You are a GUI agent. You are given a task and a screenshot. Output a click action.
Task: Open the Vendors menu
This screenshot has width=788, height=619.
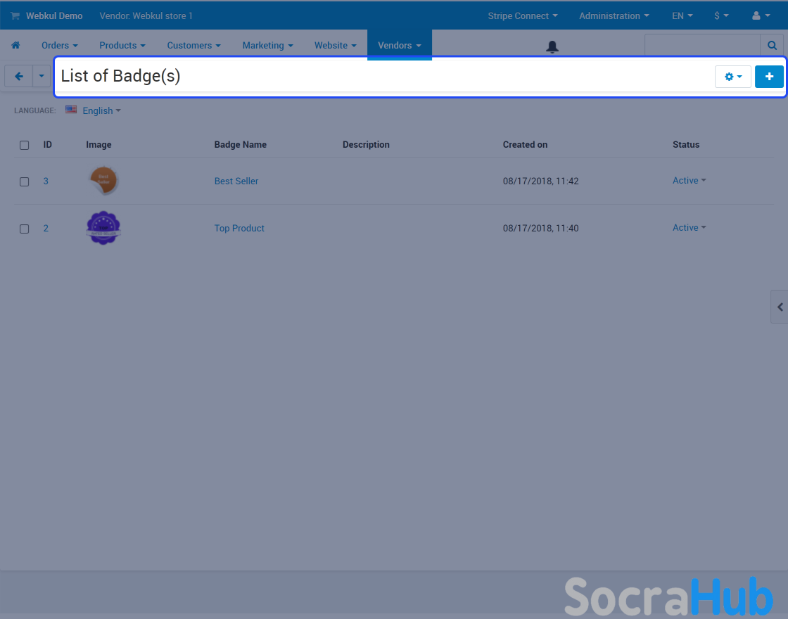tap(400, 45)
